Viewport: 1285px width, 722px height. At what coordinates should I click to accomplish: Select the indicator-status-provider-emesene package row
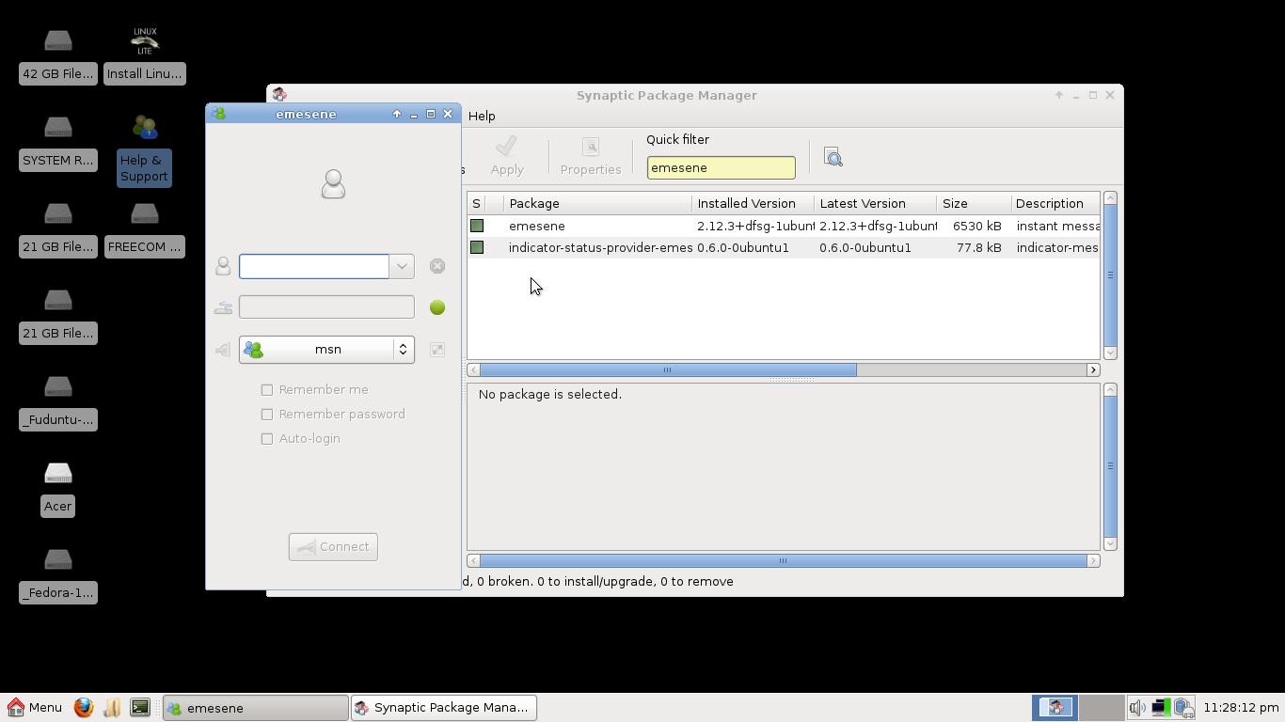tap(783, 247)
